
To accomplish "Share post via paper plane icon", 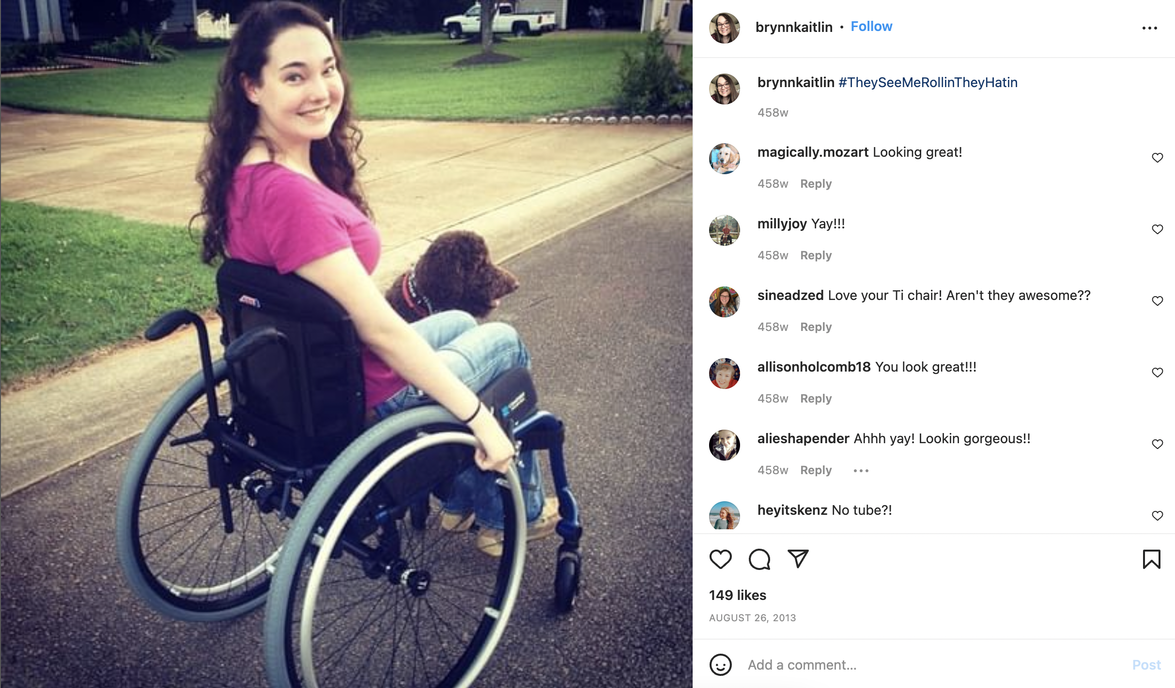I will (798, 559).
